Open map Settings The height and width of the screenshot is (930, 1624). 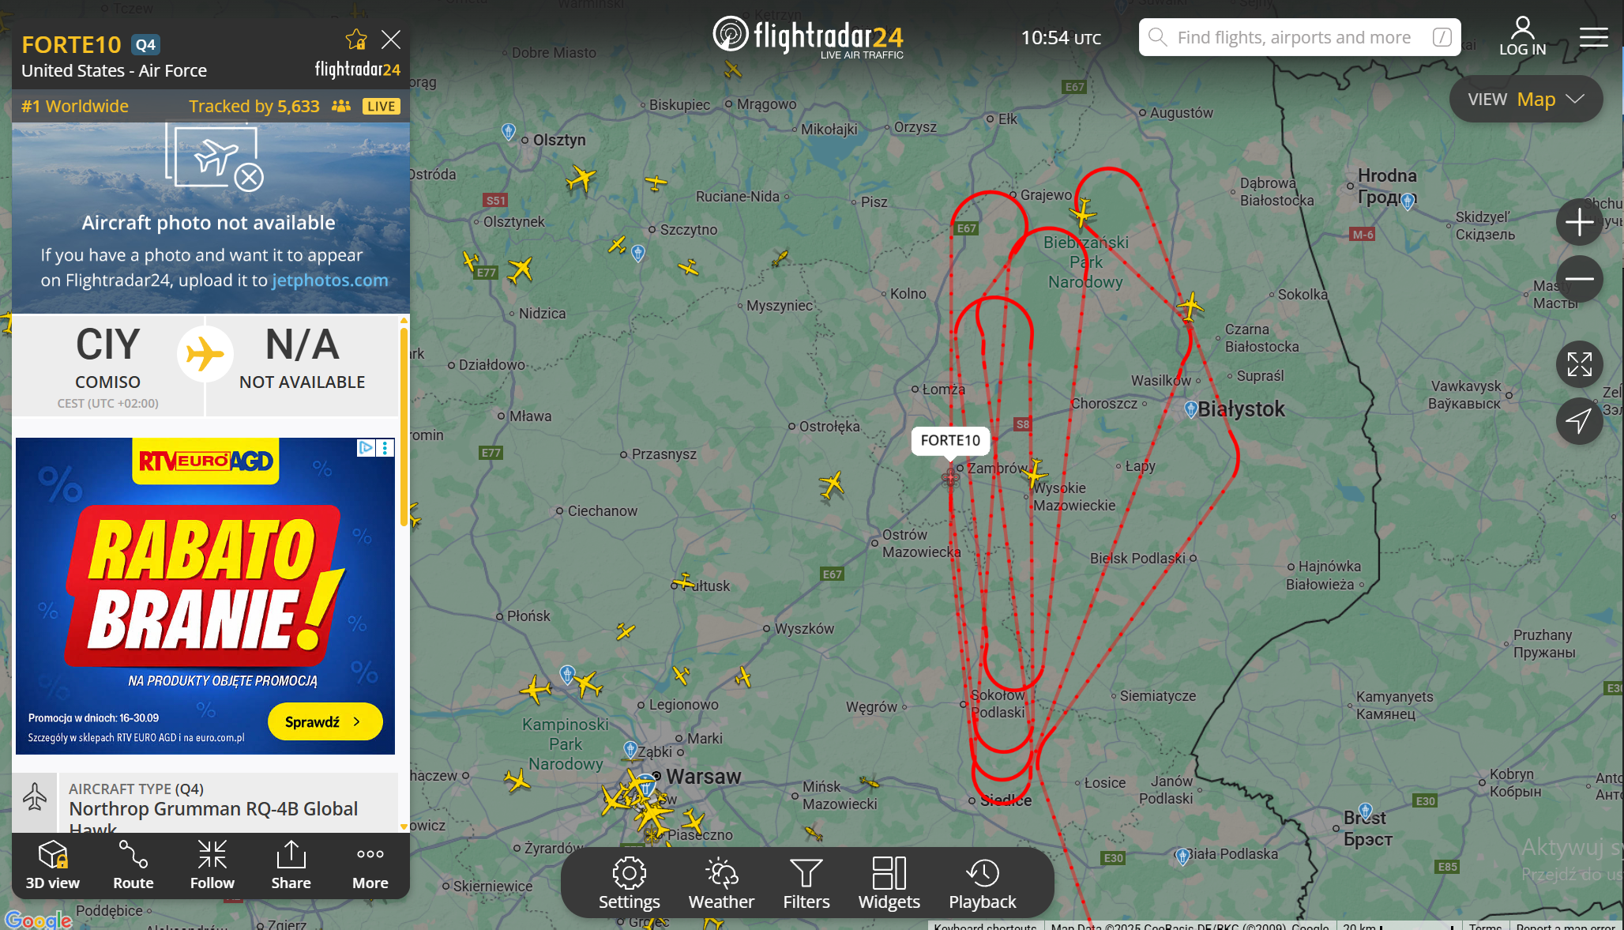630,883
